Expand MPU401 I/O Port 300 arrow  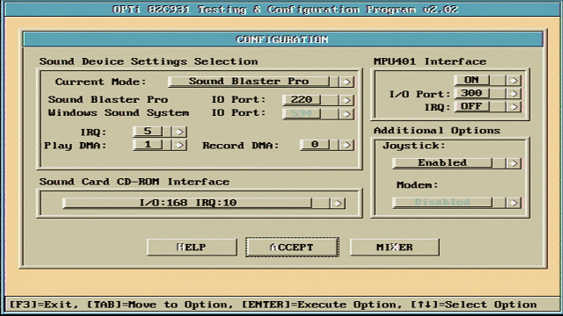click(x=514, y=94)
